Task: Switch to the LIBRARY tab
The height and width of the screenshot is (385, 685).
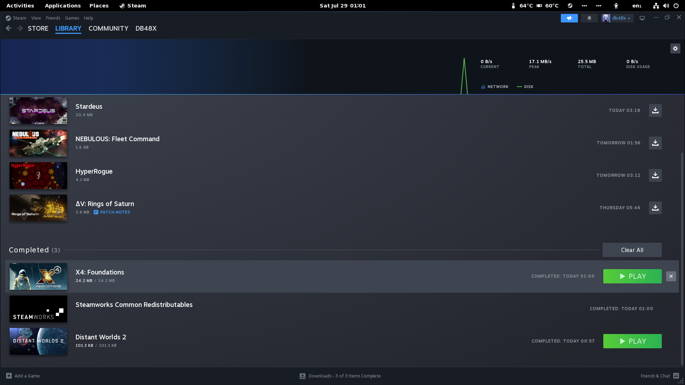Action: [x=68, y=29]
